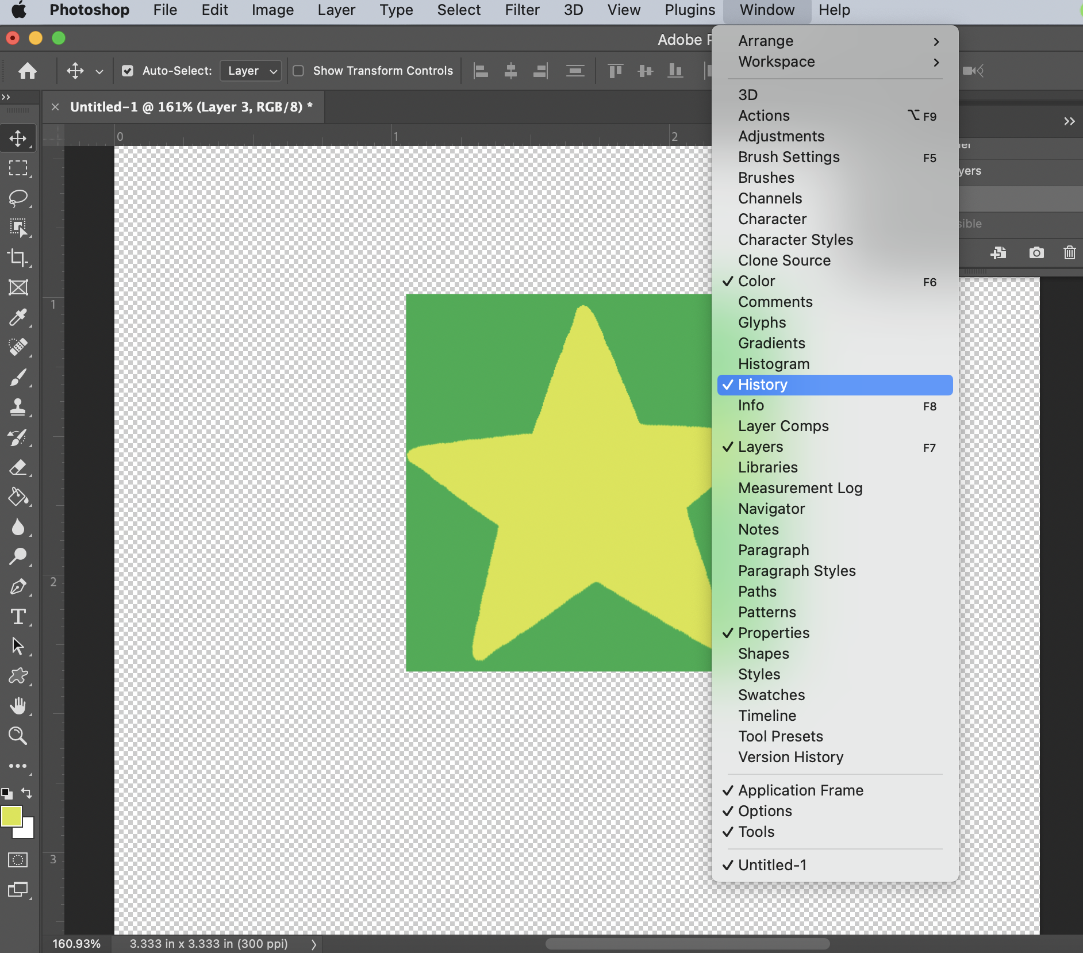Click the Untitled-1 document tab
This screenshot has width=1083, height=953.
(x=191, y=107)
